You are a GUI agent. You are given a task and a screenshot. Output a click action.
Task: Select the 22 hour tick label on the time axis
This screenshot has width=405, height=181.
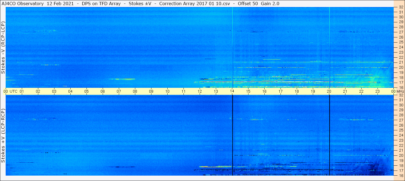tap(361, 91)
